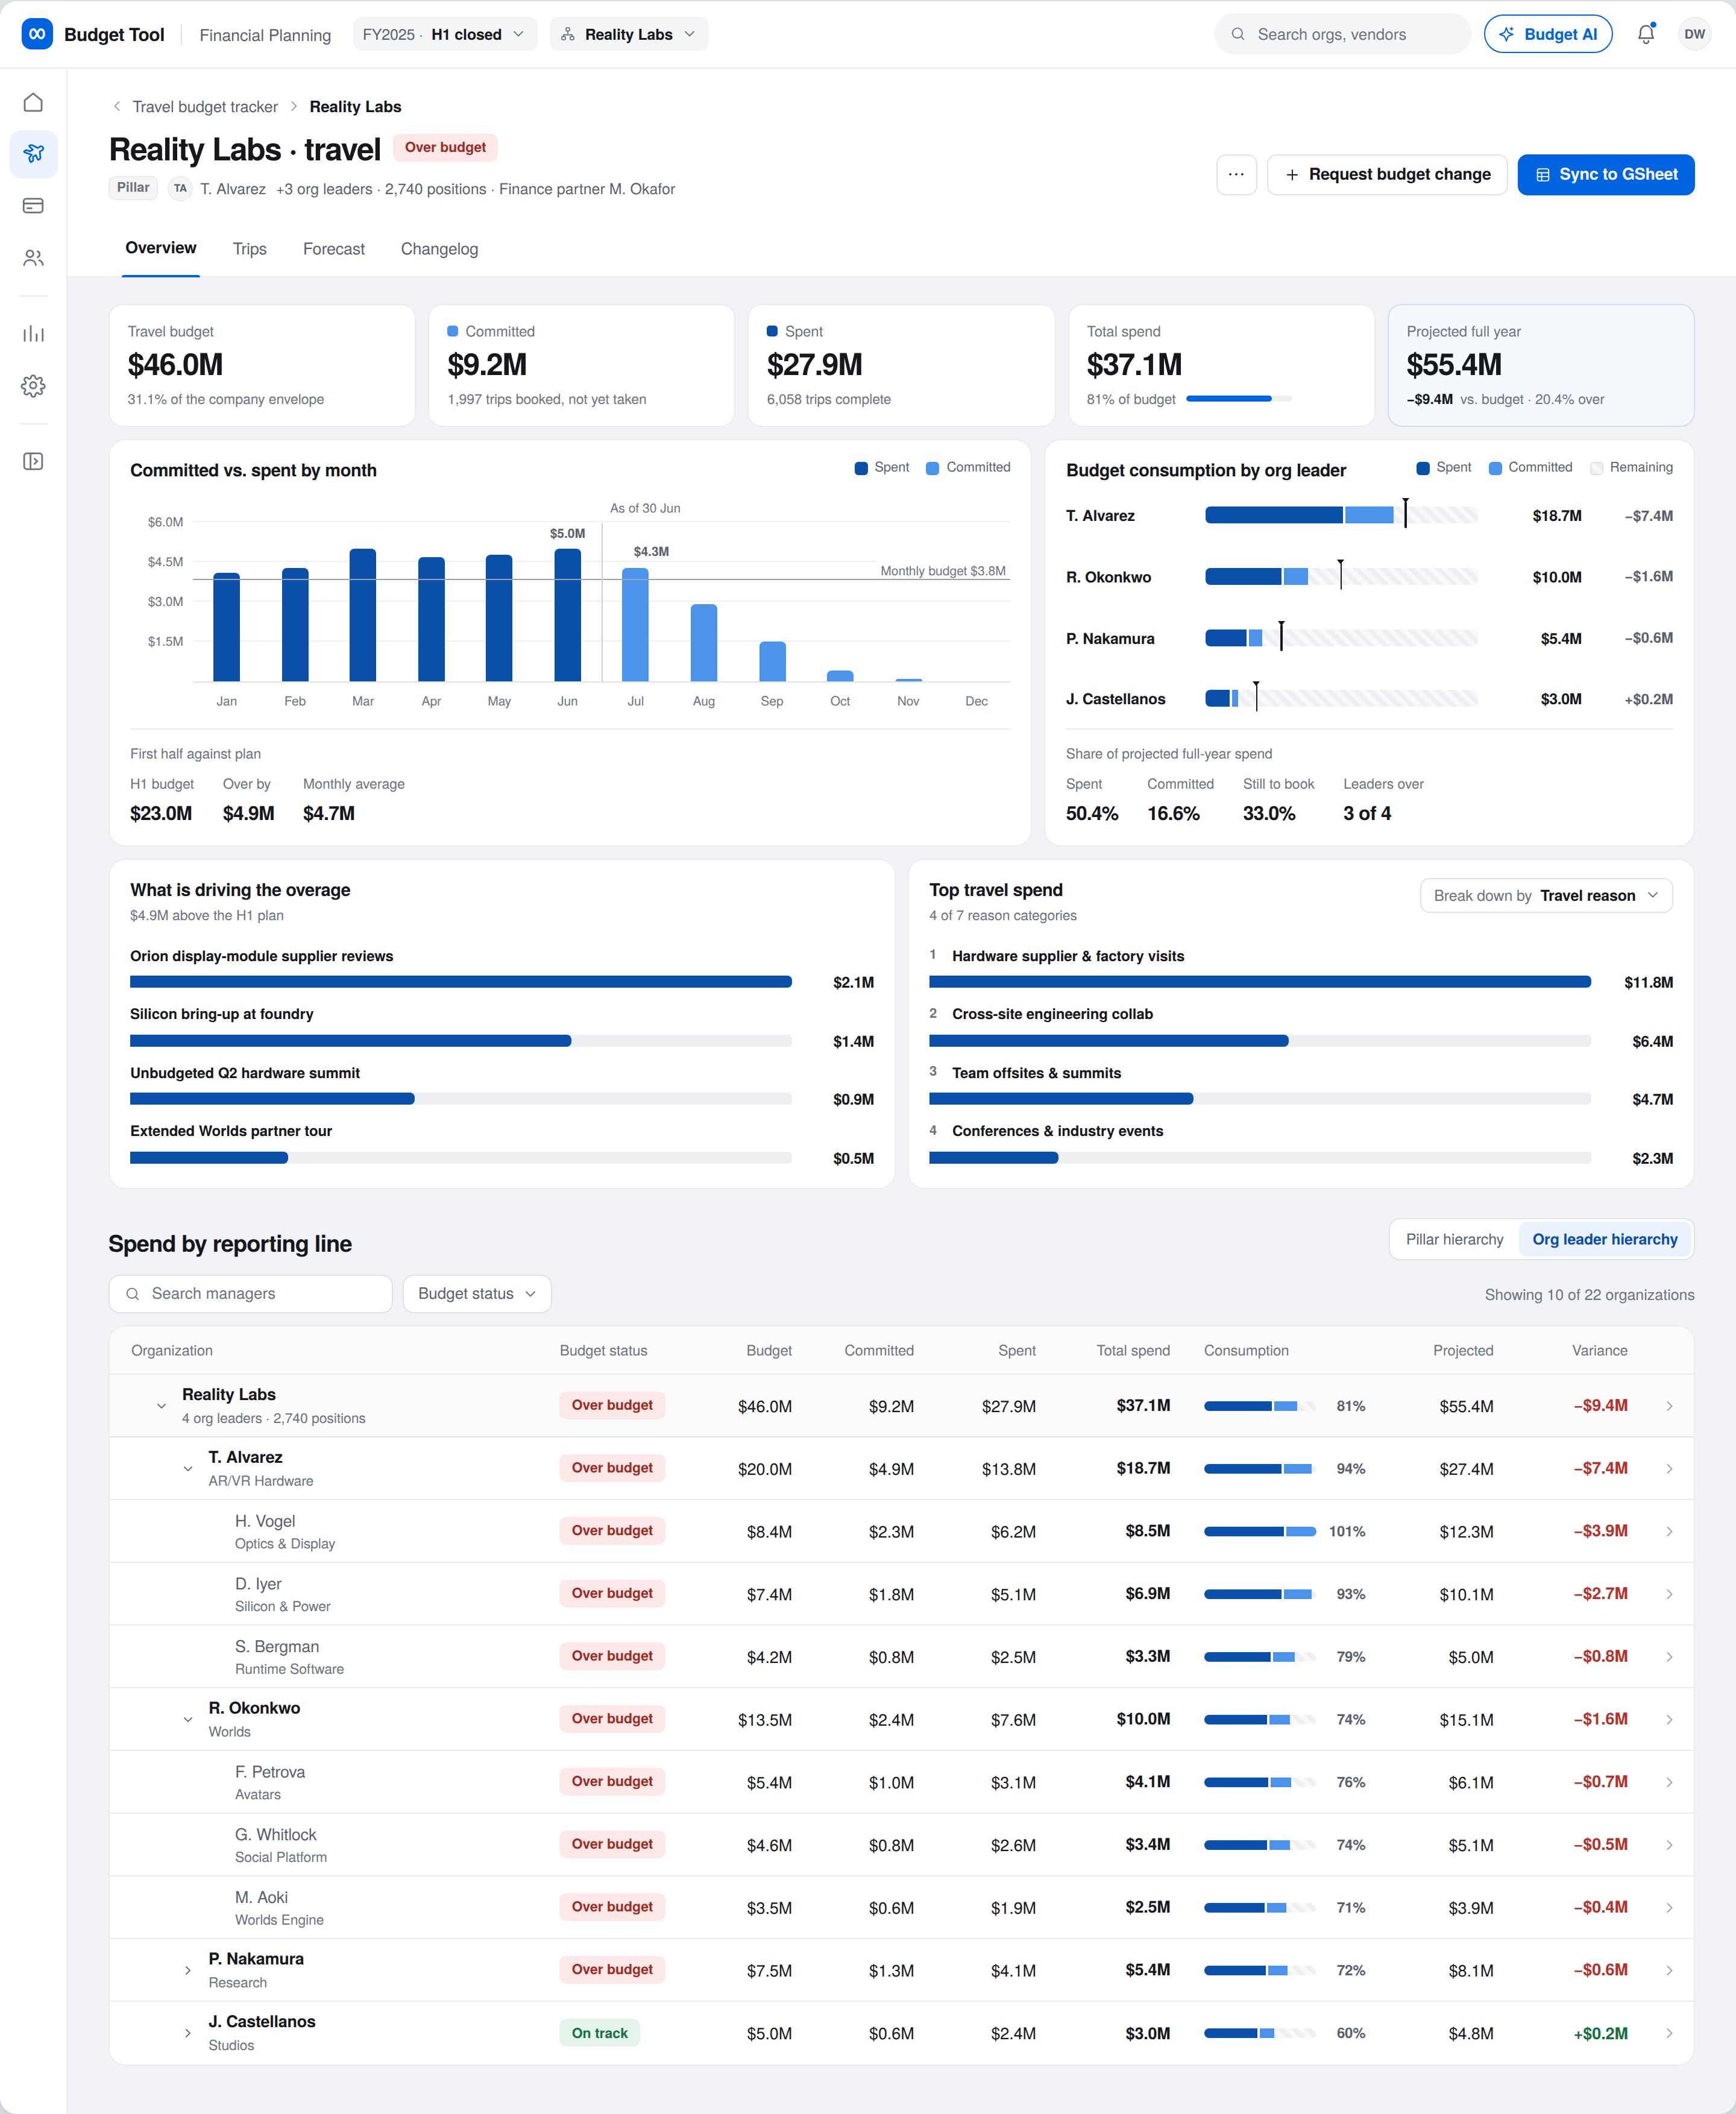This screenshot has height=2114, width=1736.
Task: Click the July committed bar in chart
Action: (x=635, y=625)
